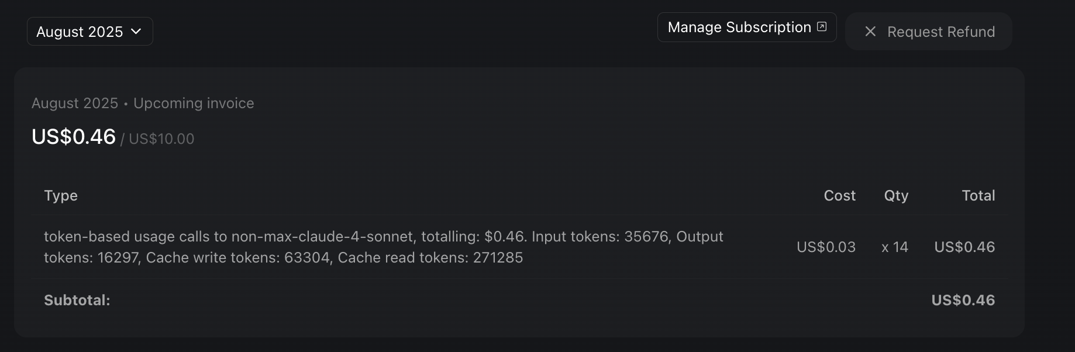
Task: Click the Total column header
Action: 978,196
